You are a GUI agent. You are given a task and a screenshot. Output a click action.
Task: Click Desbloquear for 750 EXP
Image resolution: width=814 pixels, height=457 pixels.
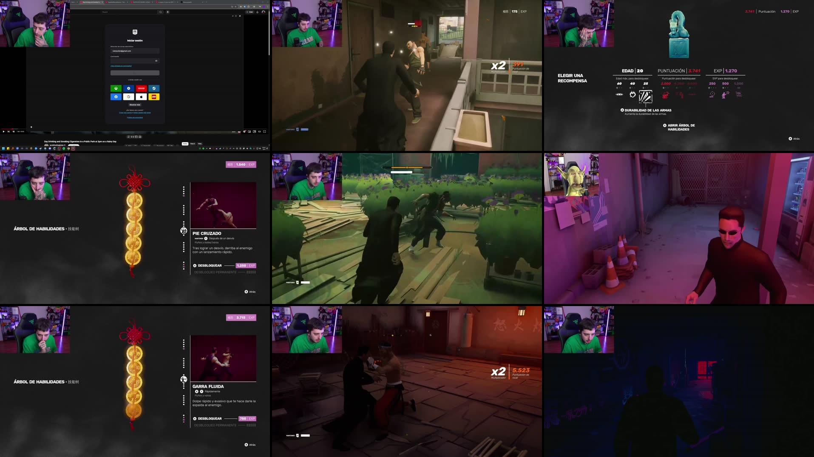tap(224, 419)
